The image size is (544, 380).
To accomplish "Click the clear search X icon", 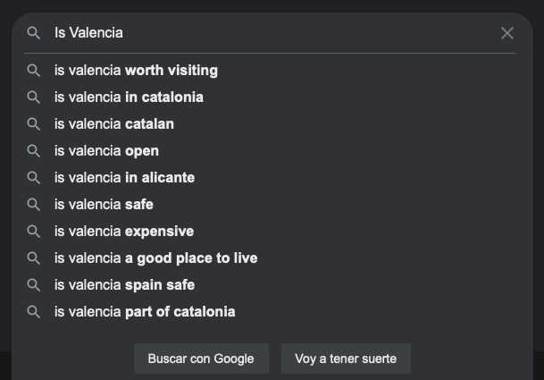I will 507,33.
